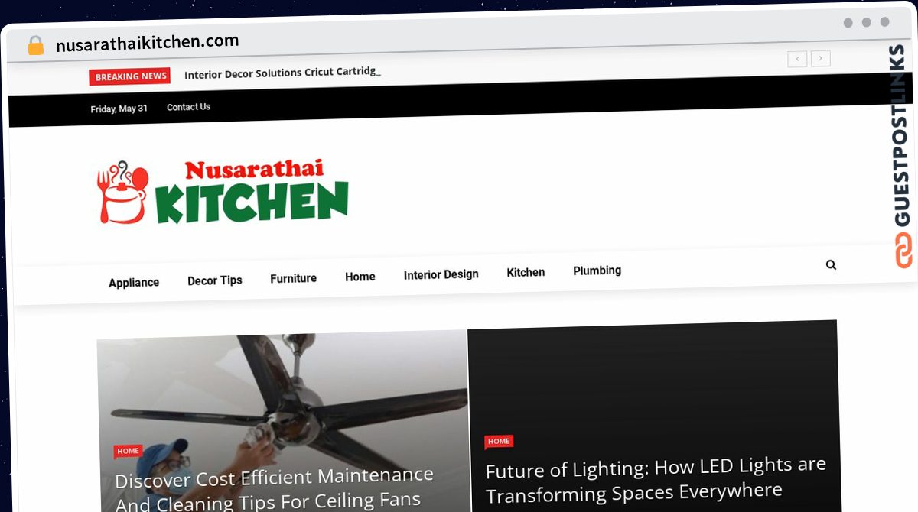Open the Plumbing menu item
This screenshot has height=512, width=918.
click(597, 271)
